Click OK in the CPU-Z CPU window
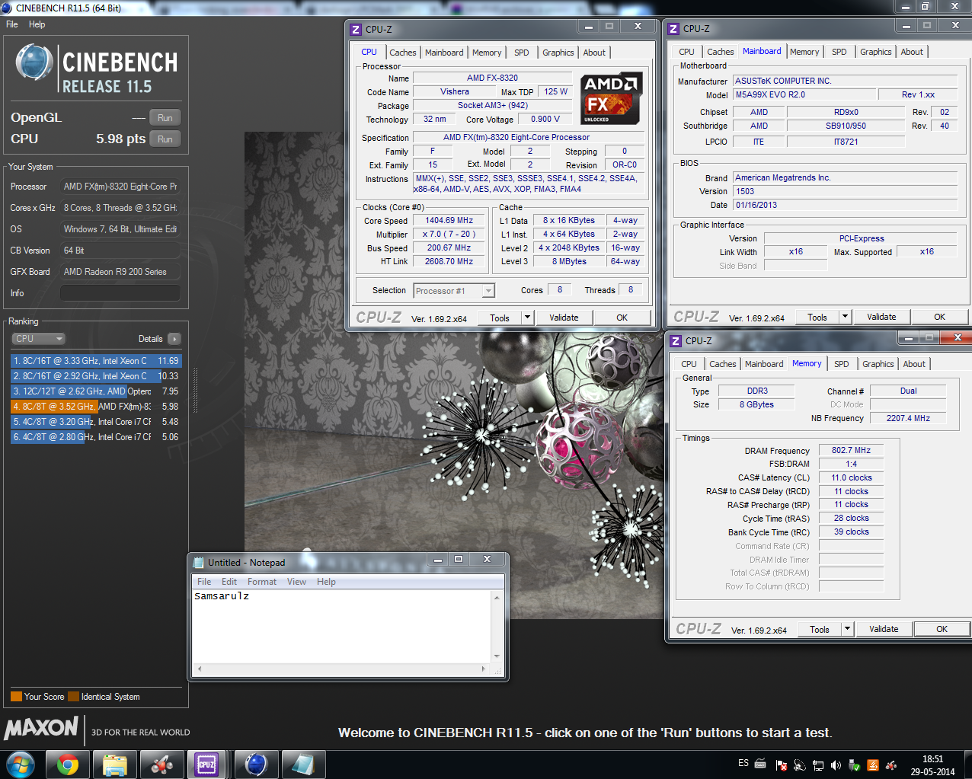 (622, 318)
